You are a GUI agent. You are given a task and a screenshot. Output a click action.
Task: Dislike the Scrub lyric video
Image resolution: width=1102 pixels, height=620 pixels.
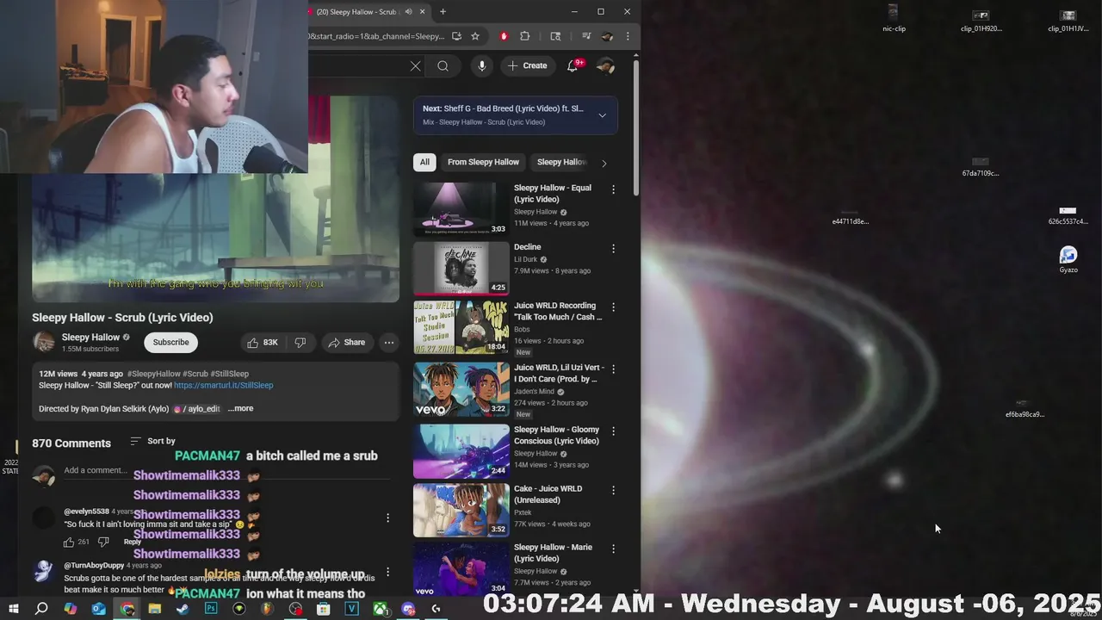[x=300, y=343]
